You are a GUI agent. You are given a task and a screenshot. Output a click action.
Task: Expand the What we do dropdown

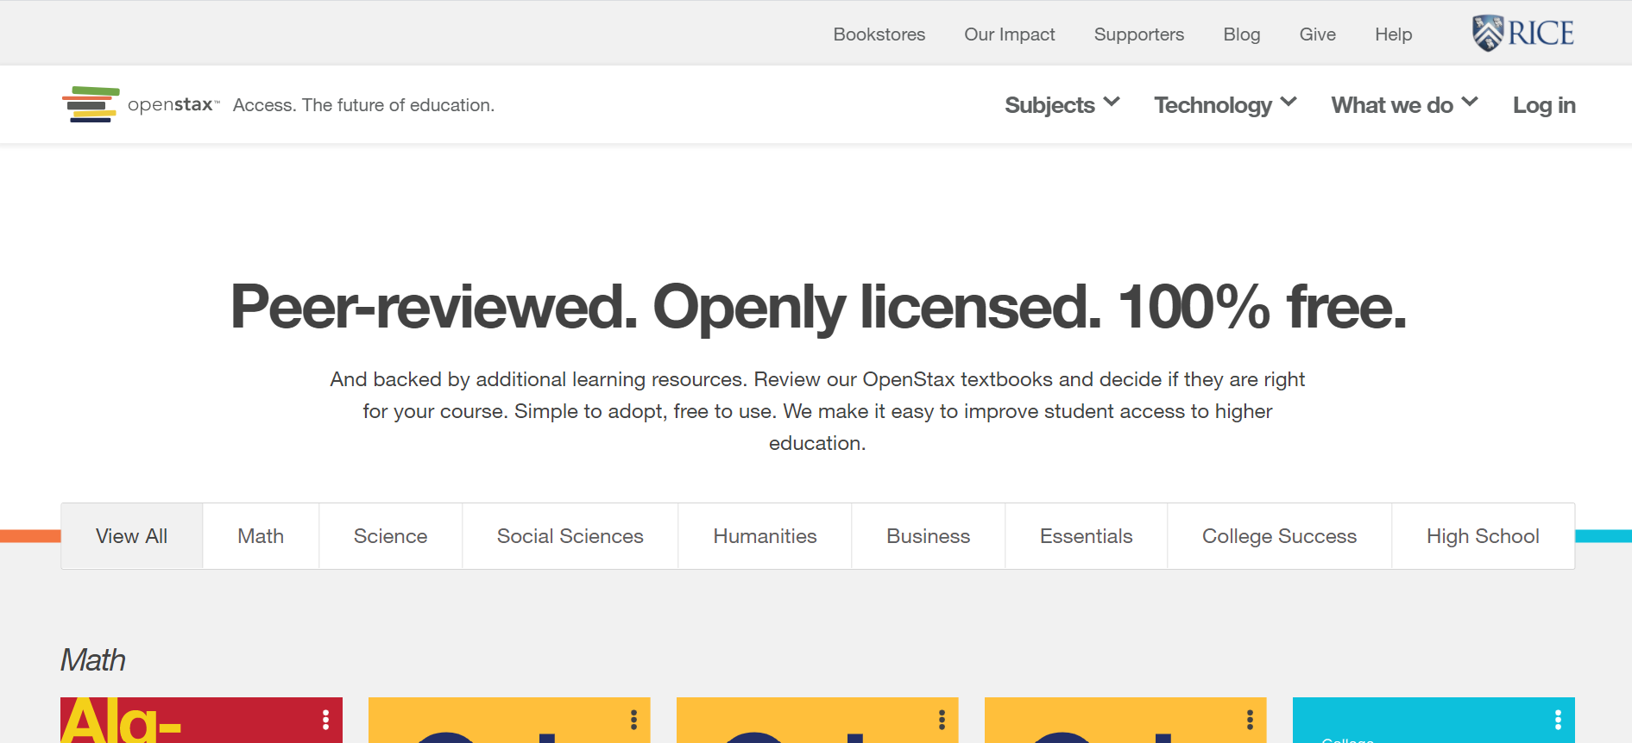[1404, 105]
